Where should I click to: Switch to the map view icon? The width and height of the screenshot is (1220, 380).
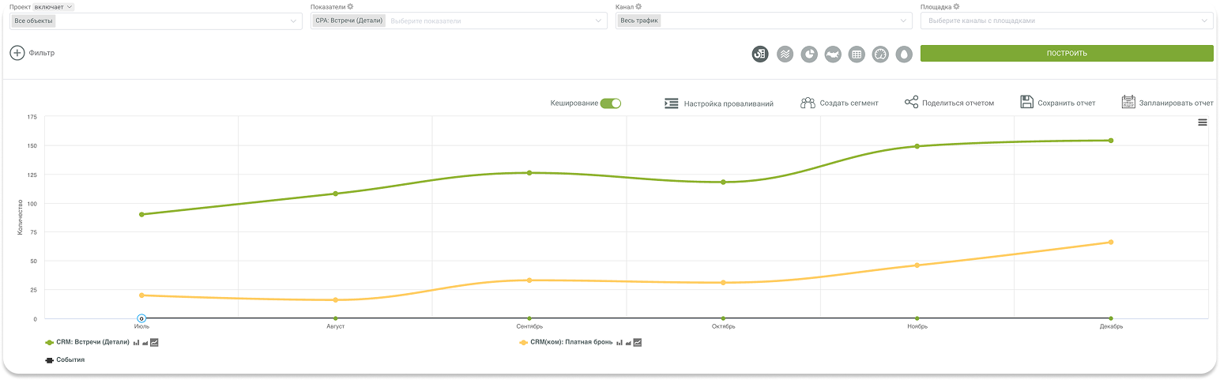pyautogui.click(x=832, y=54)
